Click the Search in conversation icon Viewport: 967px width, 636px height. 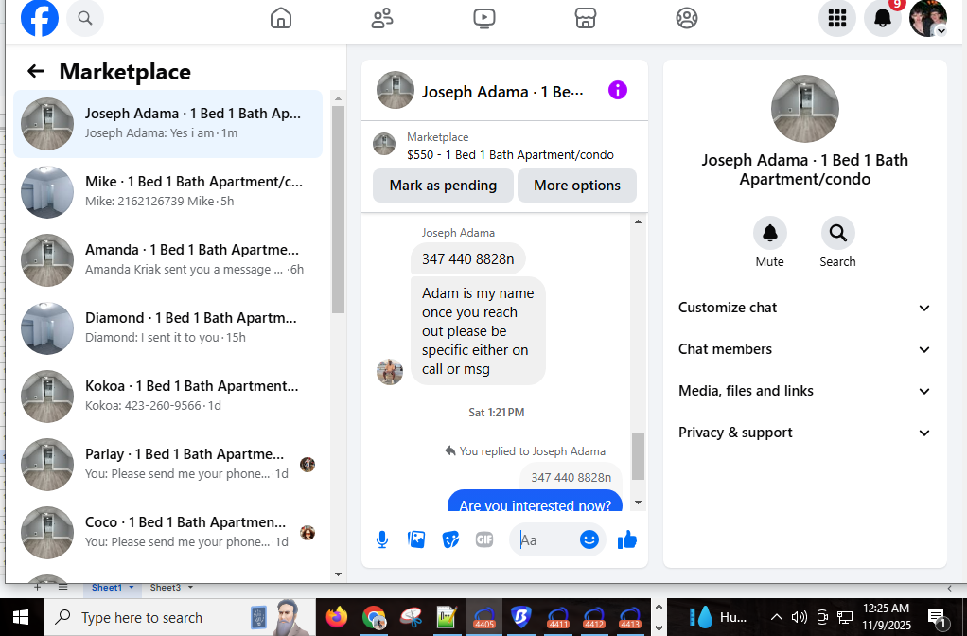[x=837, y=233]
